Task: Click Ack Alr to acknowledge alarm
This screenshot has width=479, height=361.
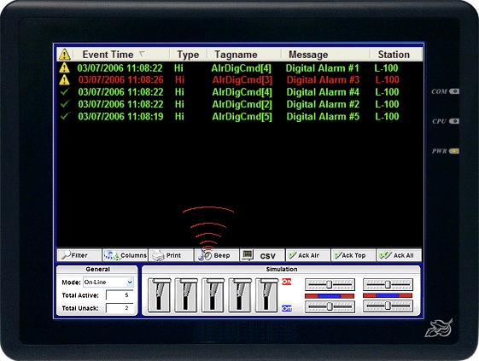Action: (x=307, y=255)
